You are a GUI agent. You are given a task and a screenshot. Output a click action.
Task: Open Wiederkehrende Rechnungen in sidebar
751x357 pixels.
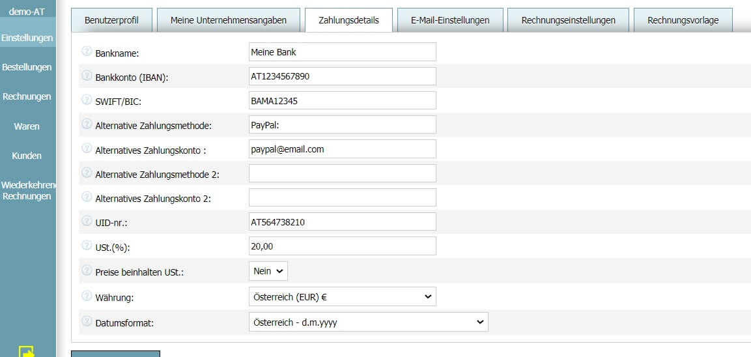point(27,191)
